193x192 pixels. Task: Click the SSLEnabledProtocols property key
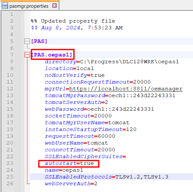tap(78, 177)
